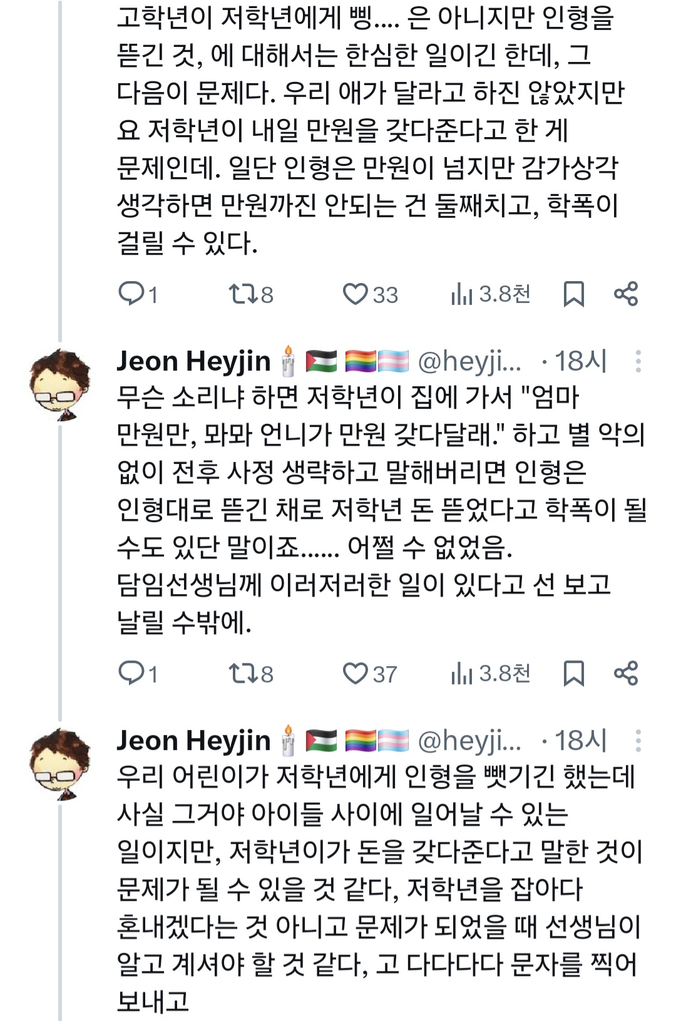
Task: Bookmark the top tweet
Action: click(573, 294)
